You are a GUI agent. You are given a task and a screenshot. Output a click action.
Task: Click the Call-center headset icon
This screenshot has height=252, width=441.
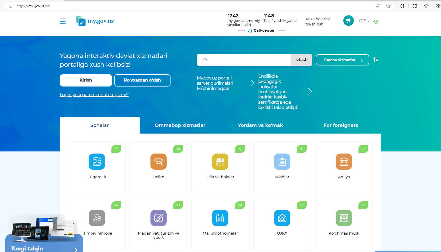coord(250,31)
